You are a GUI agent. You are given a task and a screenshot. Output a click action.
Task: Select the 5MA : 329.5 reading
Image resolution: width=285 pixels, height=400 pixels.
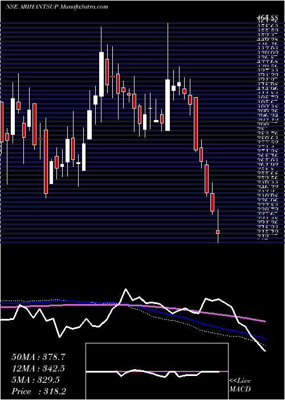(36, 380)
